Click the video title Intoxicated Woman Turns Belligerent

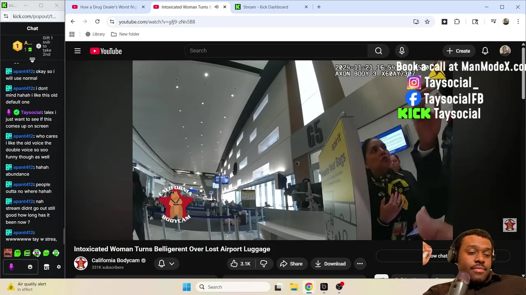tap(172, 249)
